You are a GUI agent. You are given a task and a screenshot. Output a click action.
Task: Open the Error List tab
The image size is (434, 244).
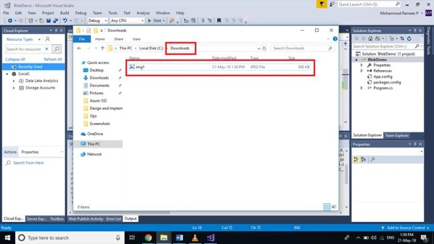coord(114,219)
